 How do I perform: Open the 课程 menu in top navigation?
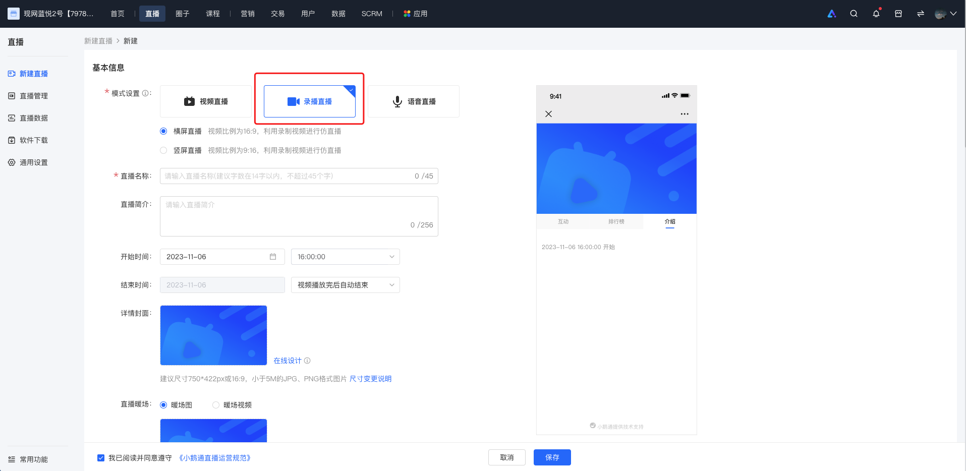[213, 14]
